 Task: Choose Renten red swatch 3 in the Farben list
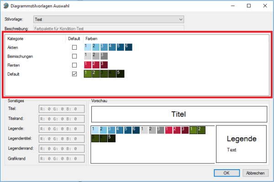click(x=104, y=65)
